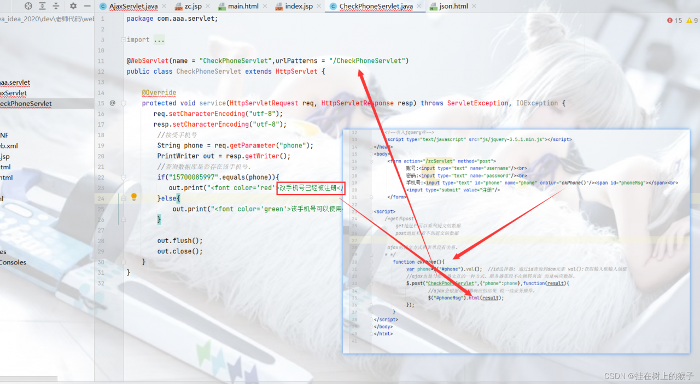Viewport: 700px width, 384px height.
Task: Click the Collapse All icon in Structure panel
Action: coord(57,6)
